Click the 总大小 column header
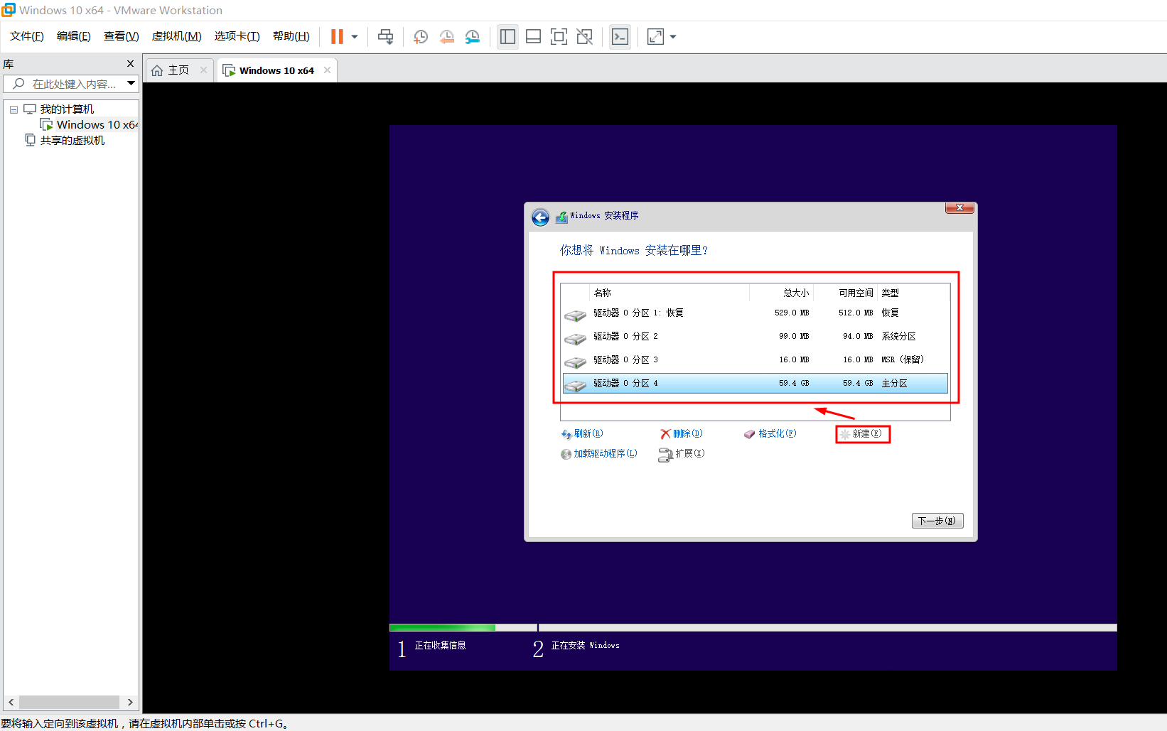The height and width of the screenshot is (731, 1167). point(782,293)
